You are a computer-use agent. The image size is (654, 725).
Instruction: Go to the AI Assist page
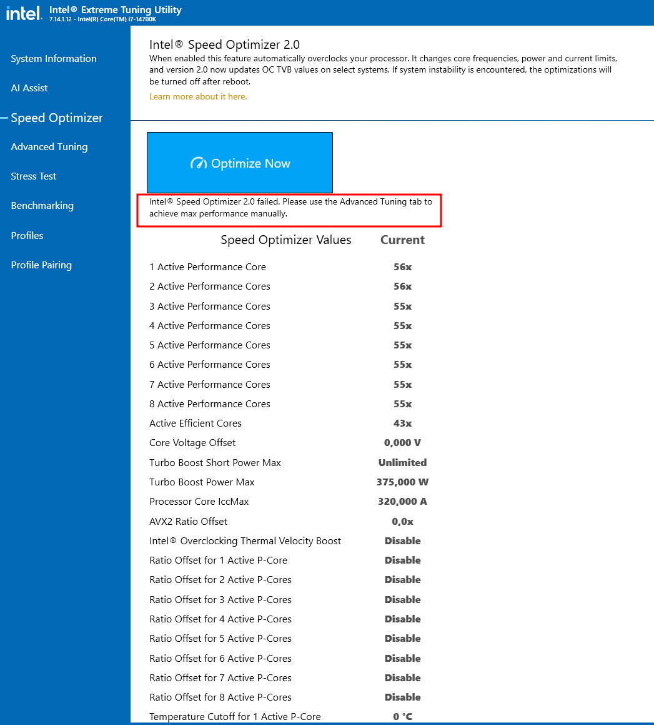coord(29,88)
